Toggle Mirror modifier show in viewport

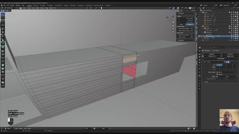tap(228, 62)
